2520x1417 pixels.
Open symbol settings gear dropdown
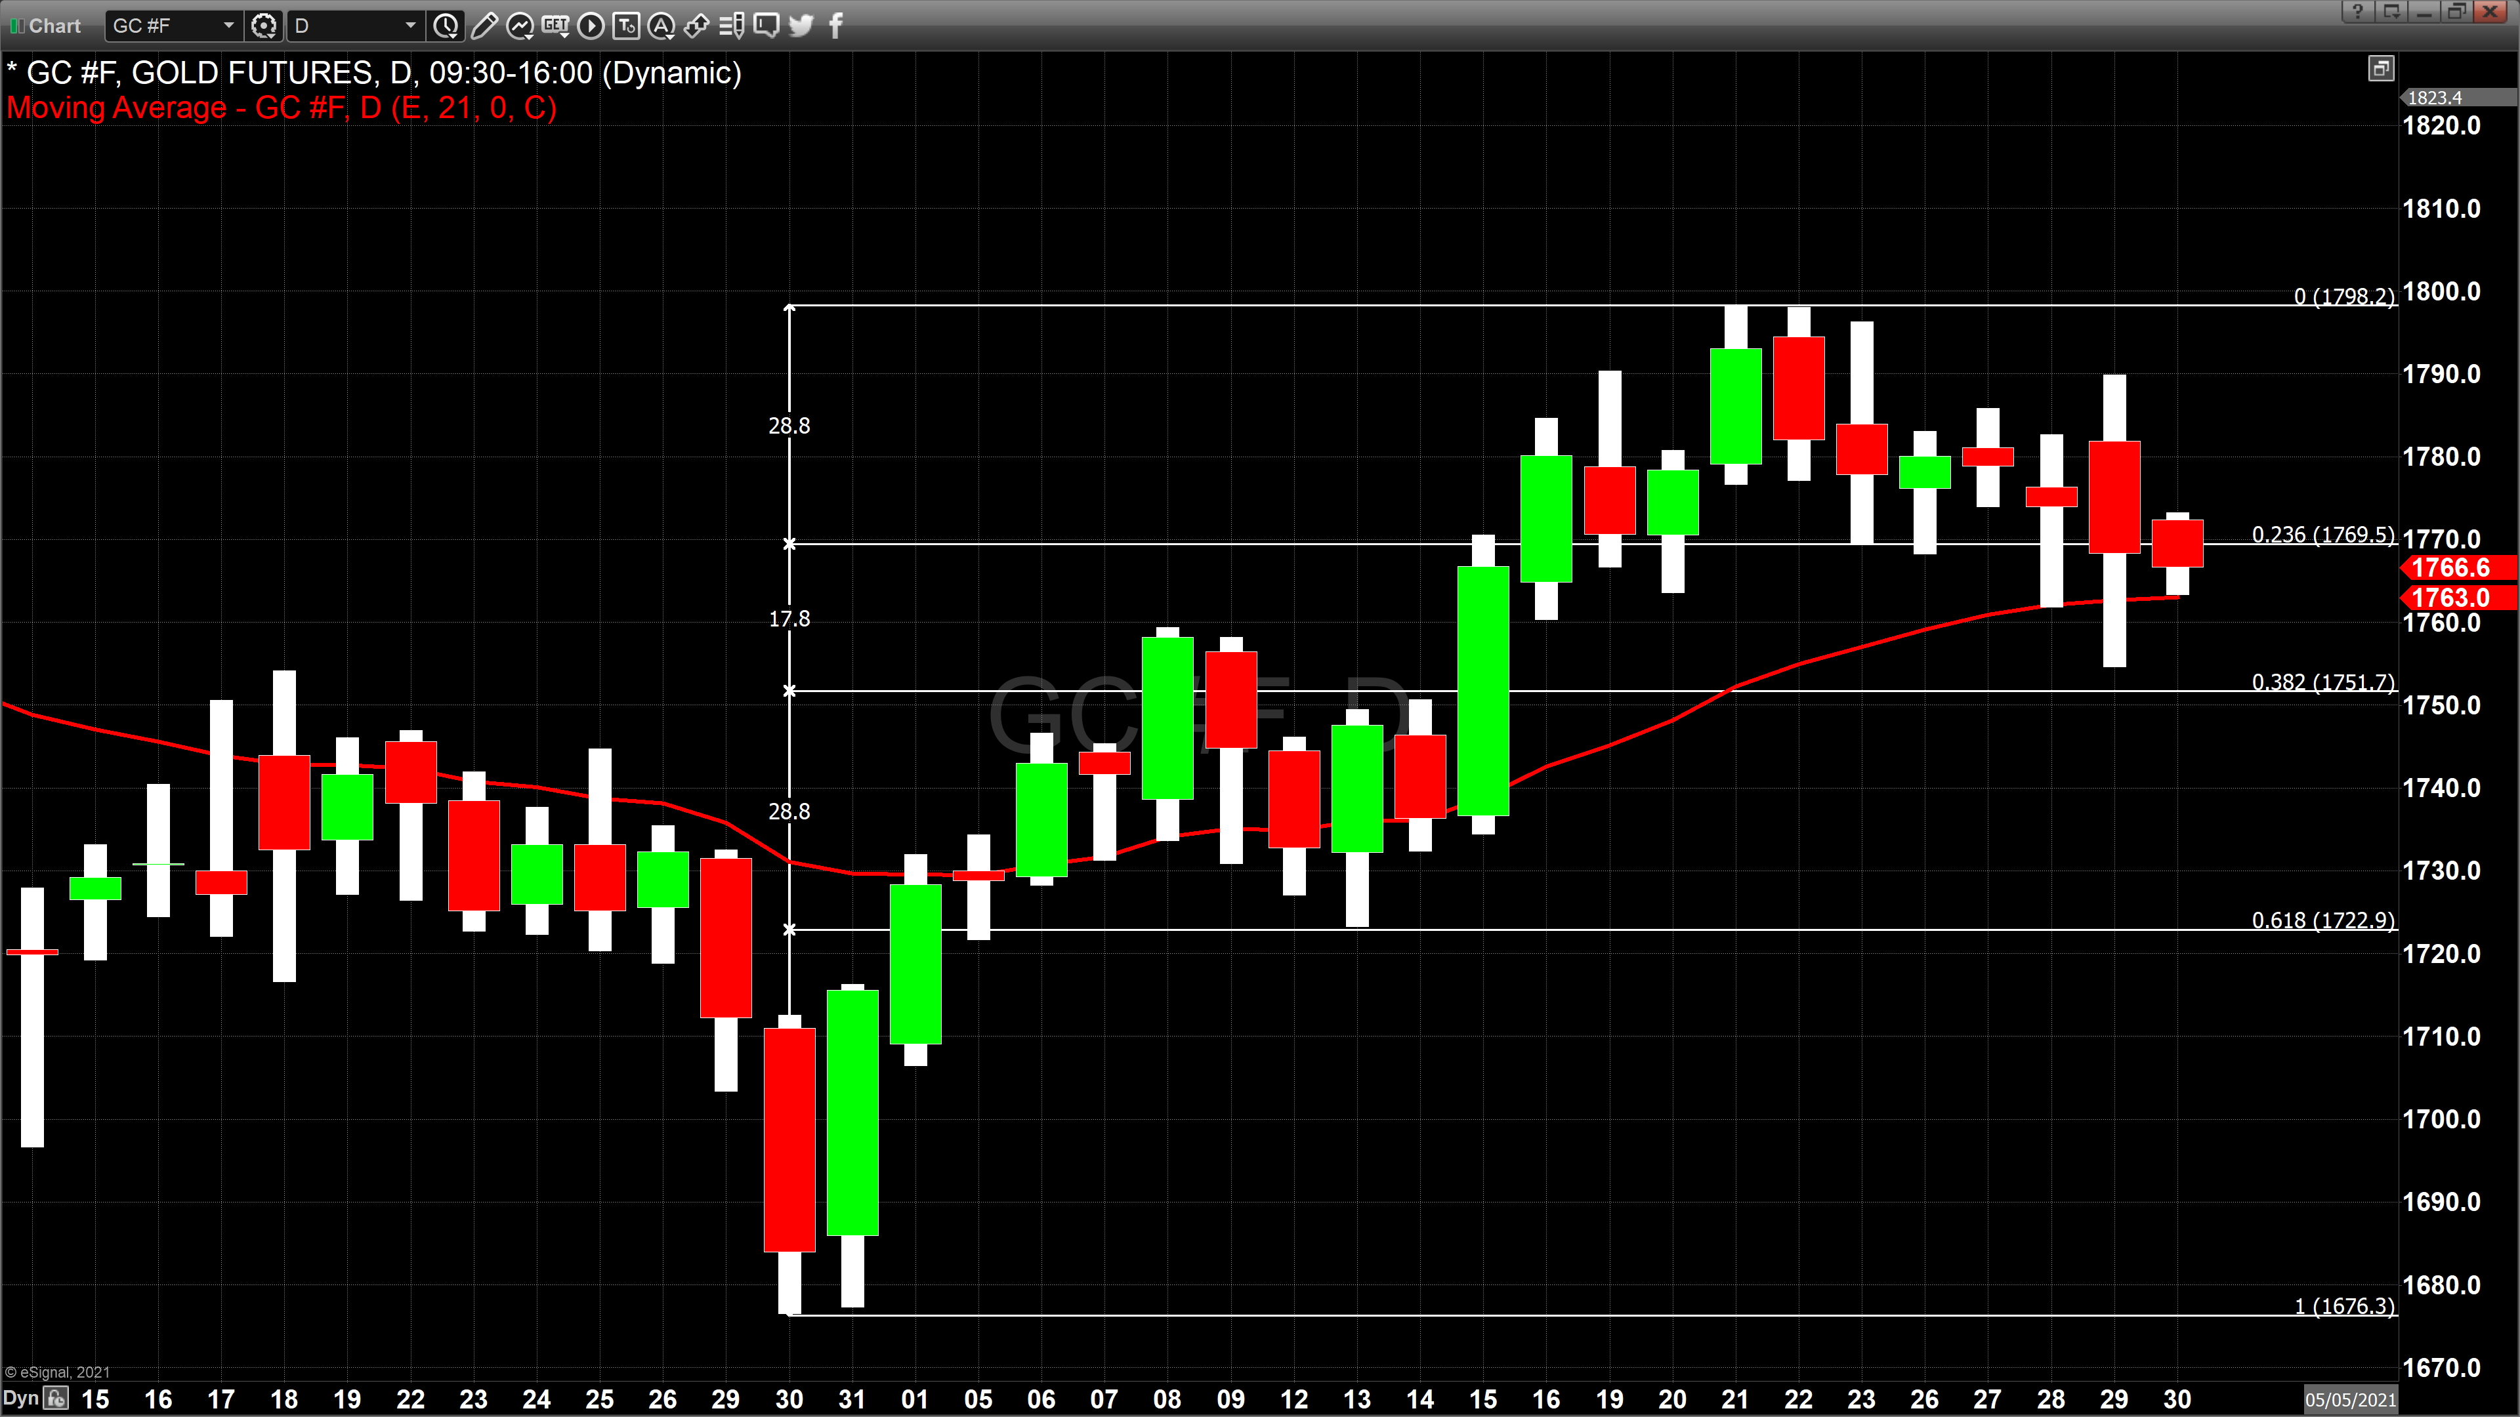pos(263,26)
